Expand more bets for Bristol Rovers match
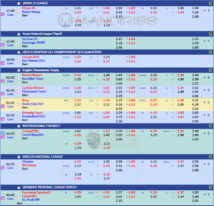 pos(206,77)
